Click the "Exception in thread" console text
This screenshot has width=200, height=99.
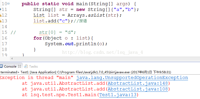pyautogui.click(x=27, y=78)
